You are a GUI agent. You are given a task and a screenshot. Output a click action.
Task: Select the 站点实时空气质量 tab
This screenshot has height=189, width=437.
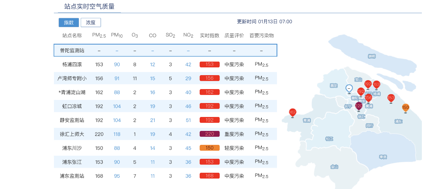(89, 7)
